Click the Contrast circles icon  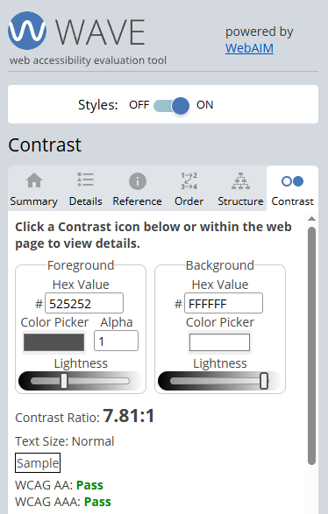292,181
